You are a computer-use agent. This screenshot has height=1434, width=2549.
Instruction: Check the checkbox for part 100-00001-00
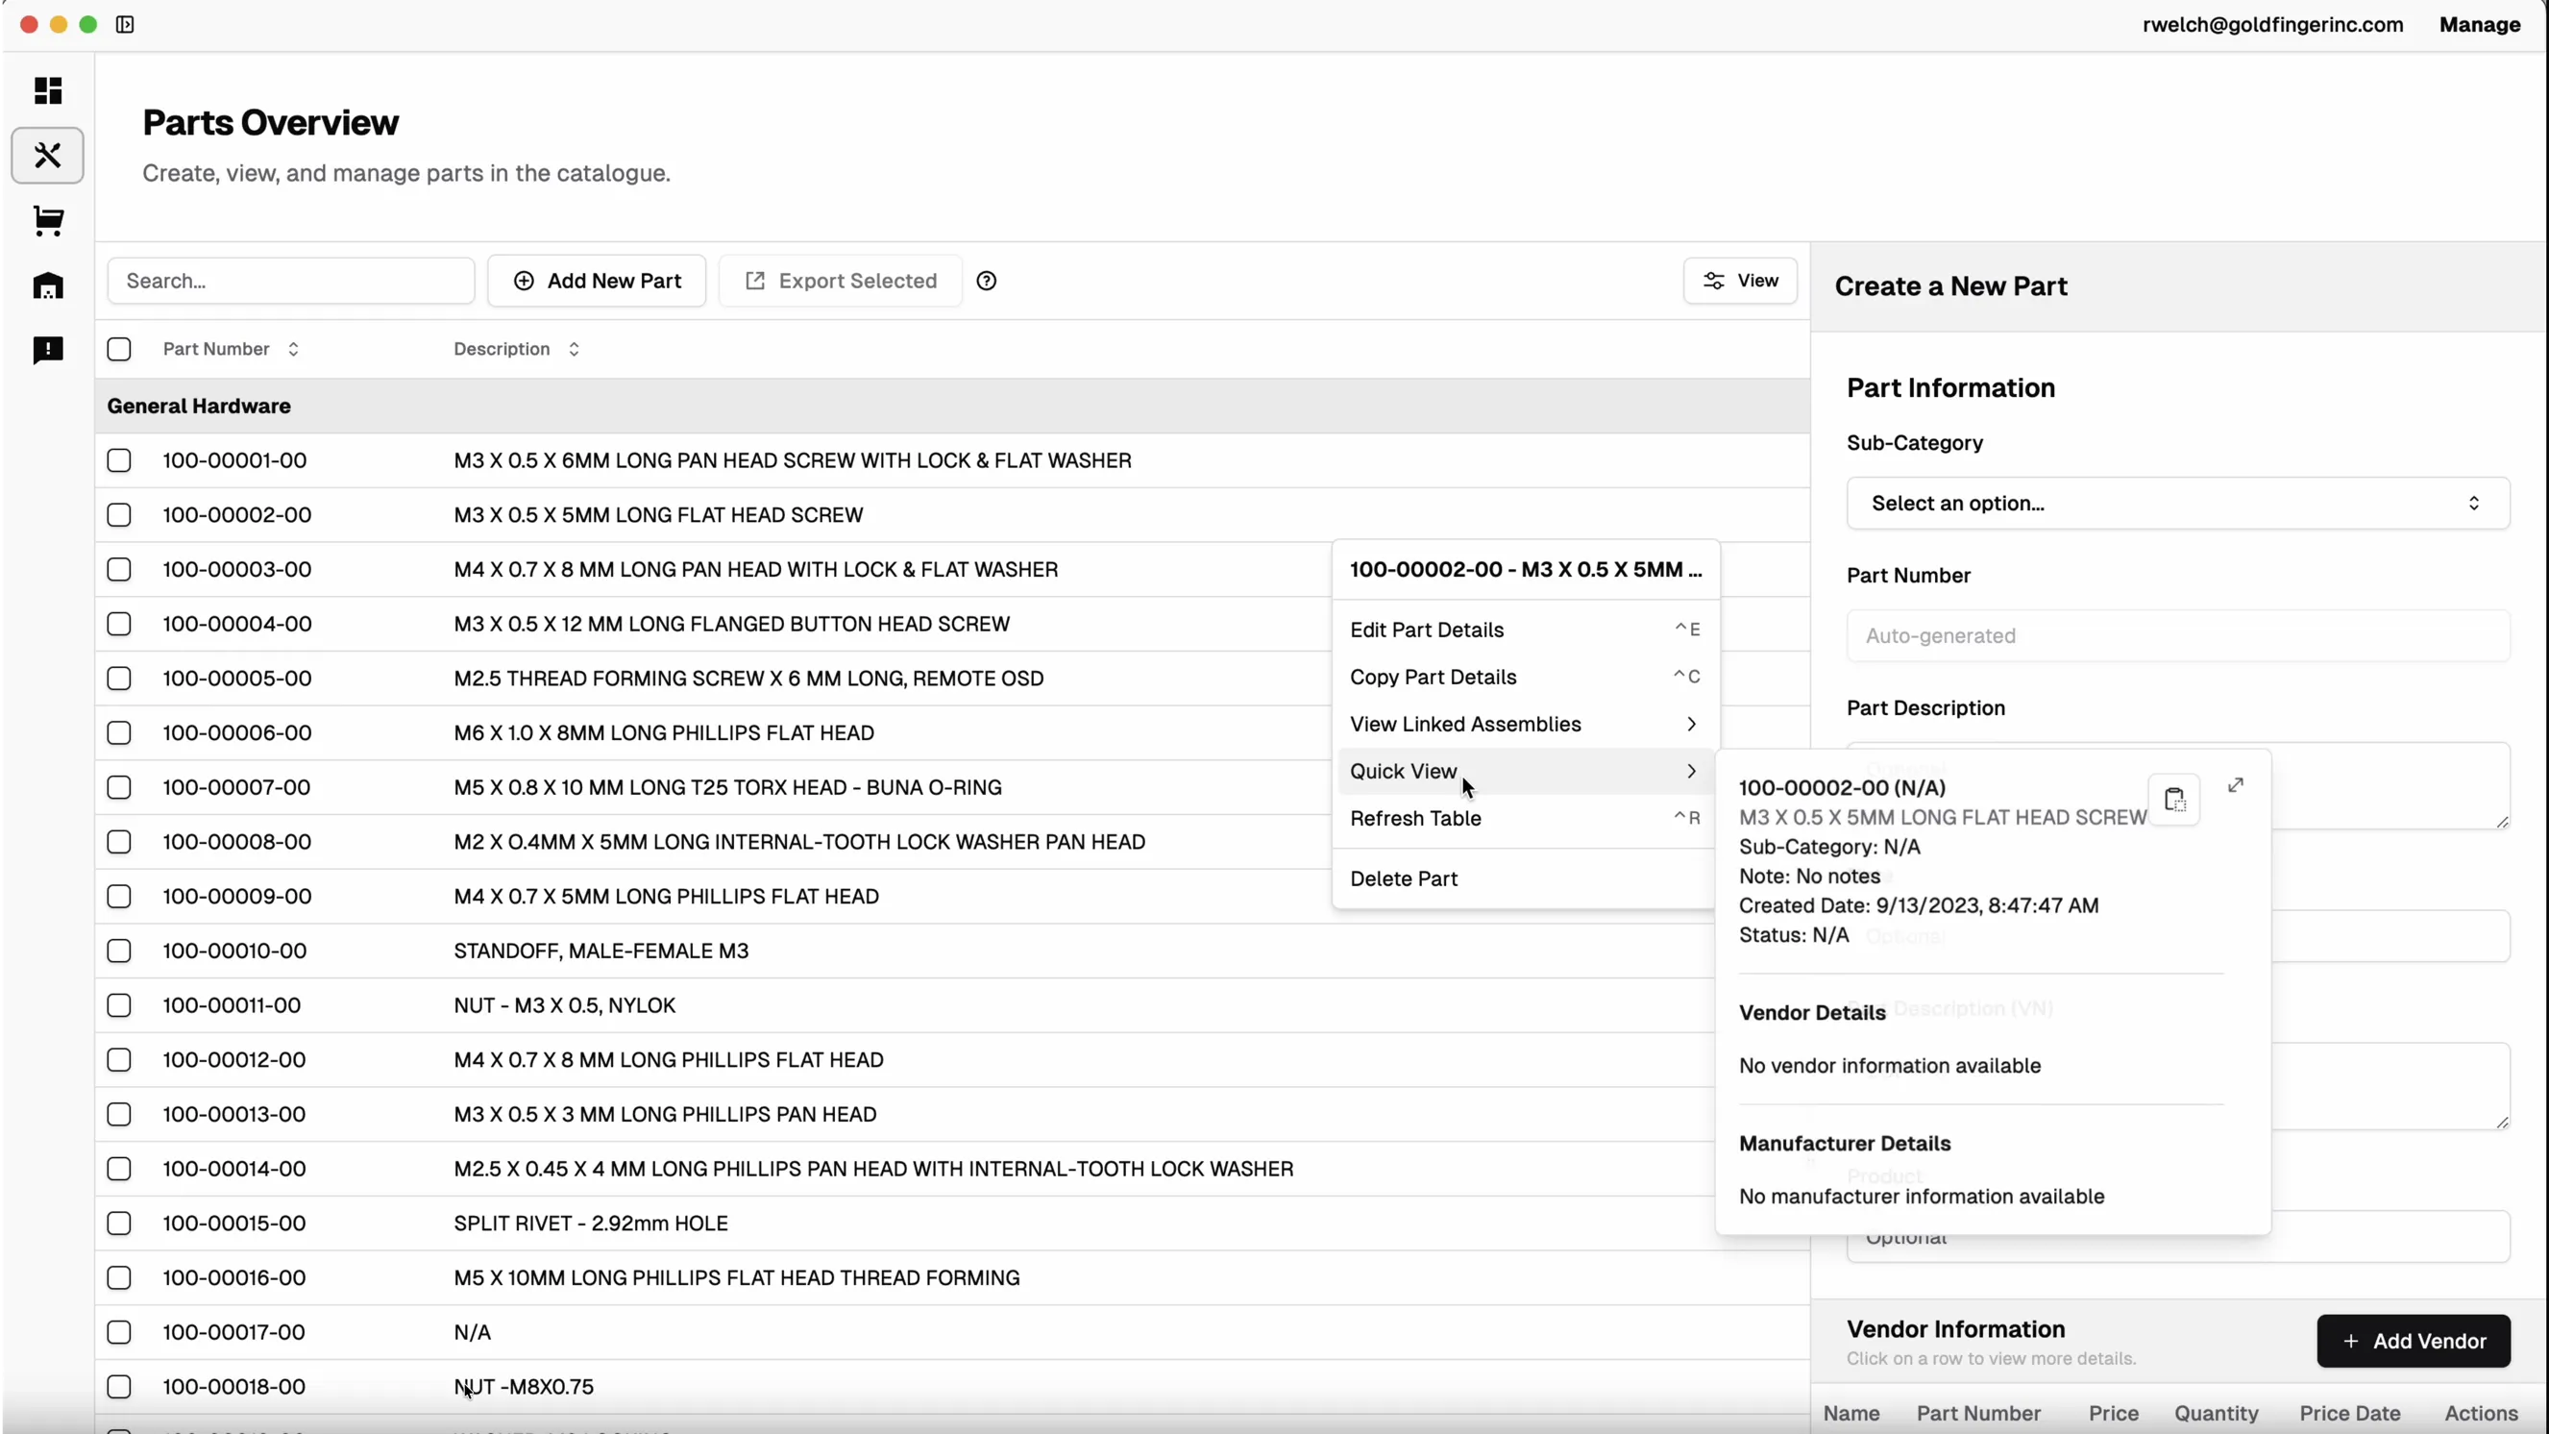click(x=119, y=459)
